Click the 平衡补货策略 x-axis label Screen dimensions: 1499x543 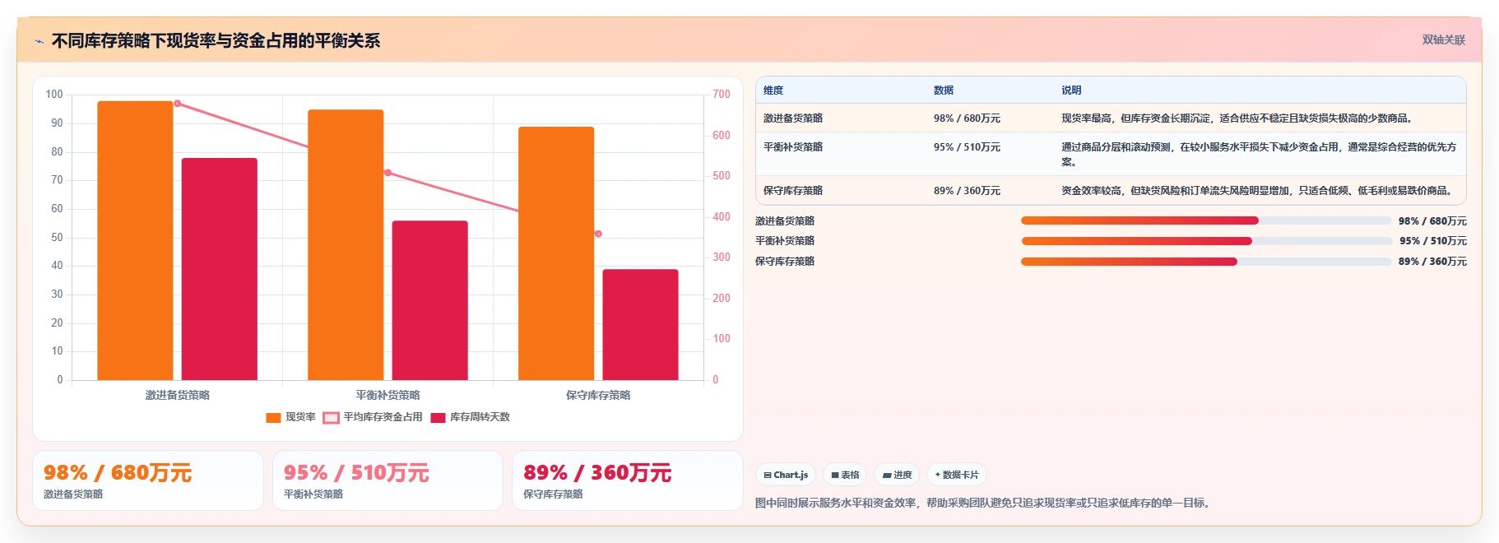point(388,395)
